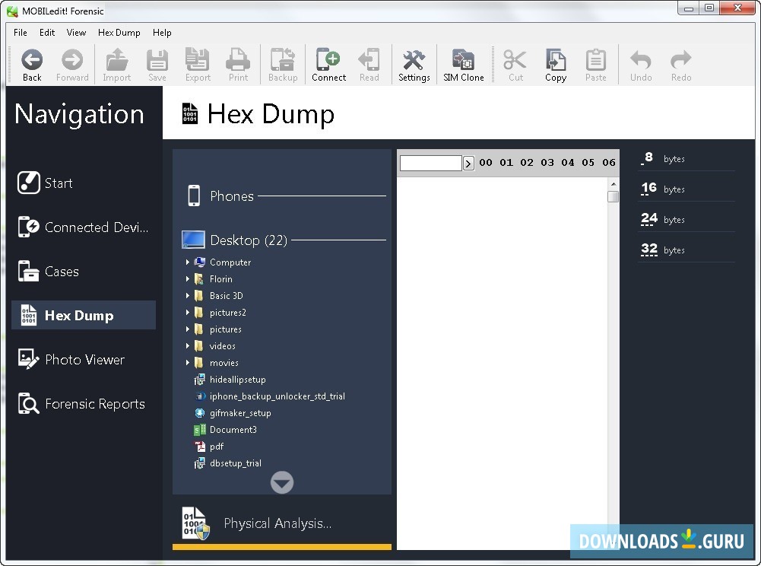
Task: Click the Save floppy icon
Action: click(x=157, y=65)
